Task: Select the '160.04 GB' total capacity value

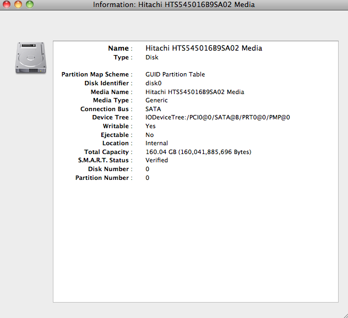Action: [198, 152]
